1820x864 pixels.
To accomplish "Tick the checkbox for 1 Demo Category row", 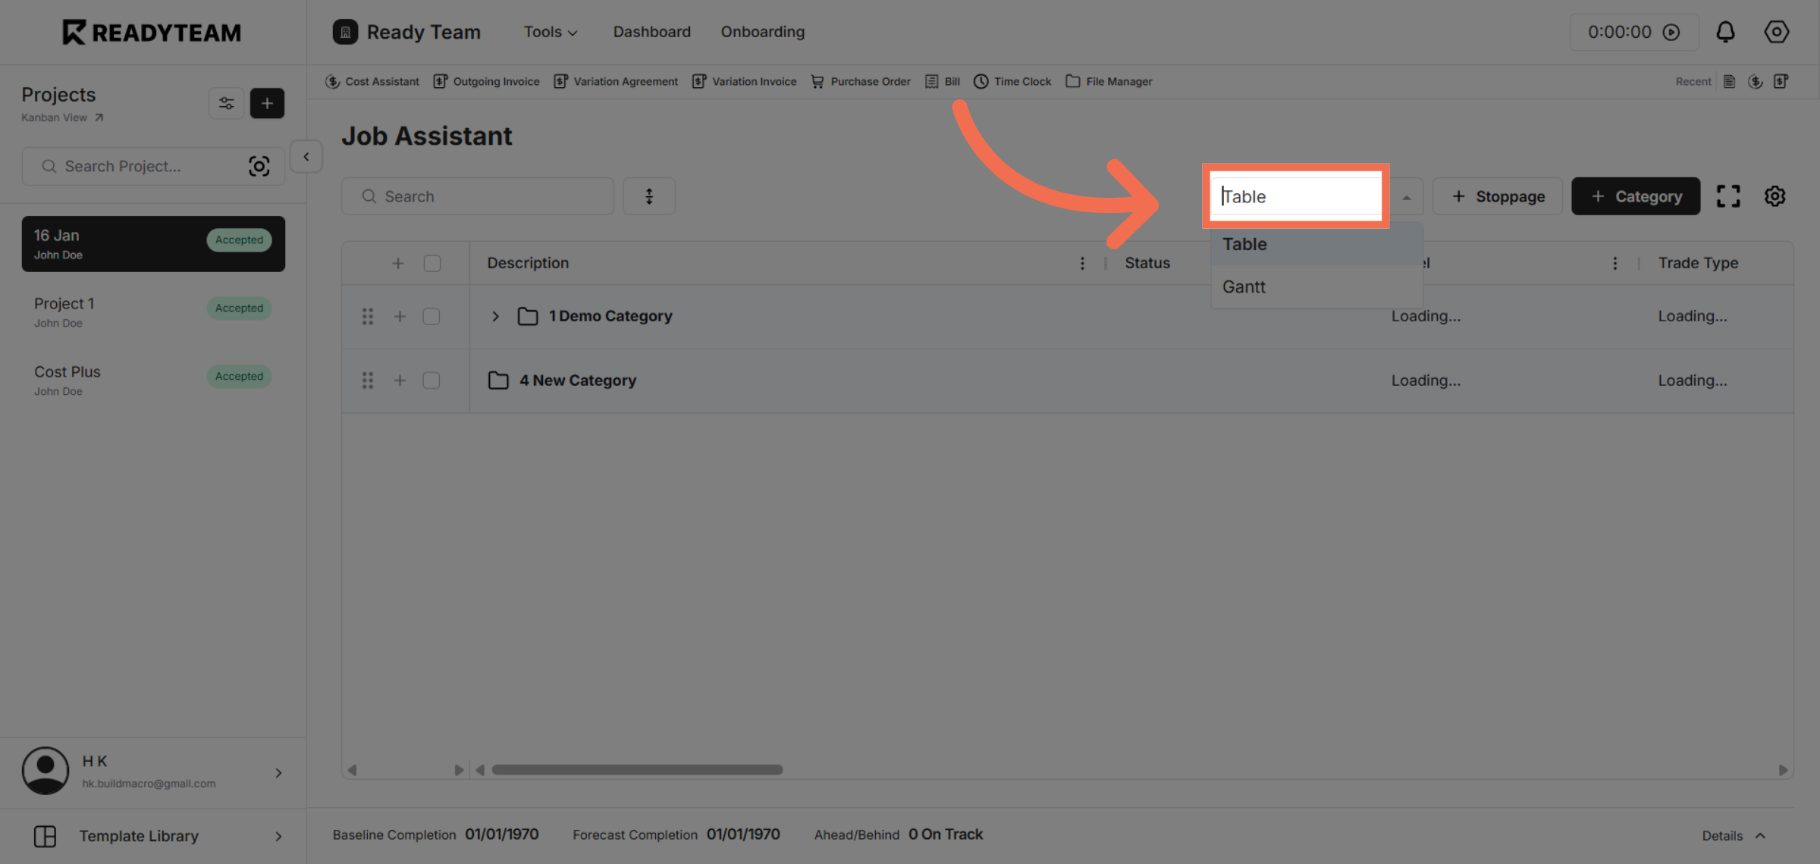I will (x=431, y=316).
